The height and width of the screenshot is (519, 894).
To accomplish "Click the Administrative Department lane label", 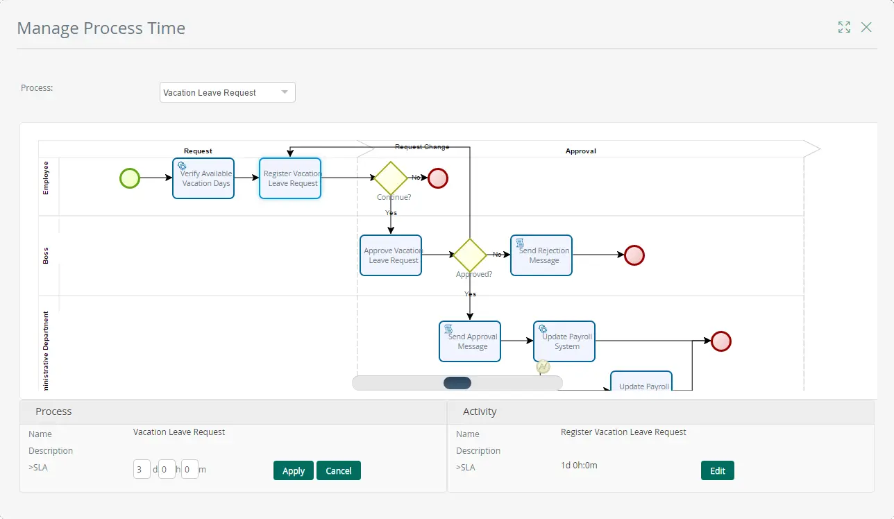I will tap(47, 351).
